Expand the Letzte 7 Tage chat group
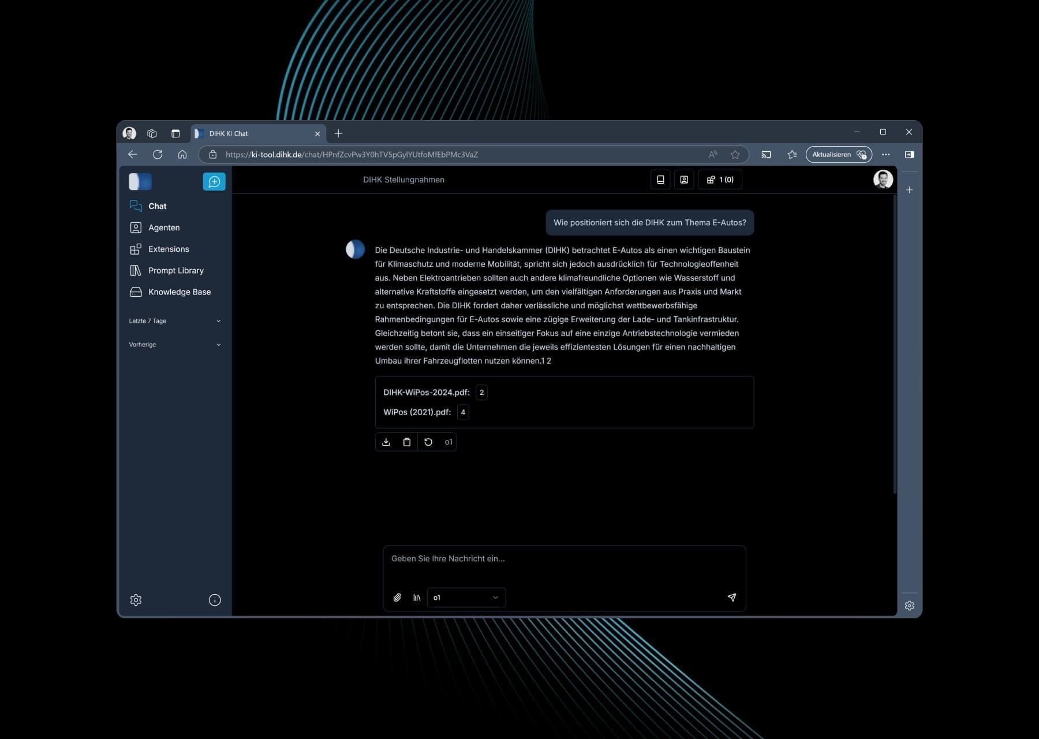1039x739 pixels. click(175, 321)
